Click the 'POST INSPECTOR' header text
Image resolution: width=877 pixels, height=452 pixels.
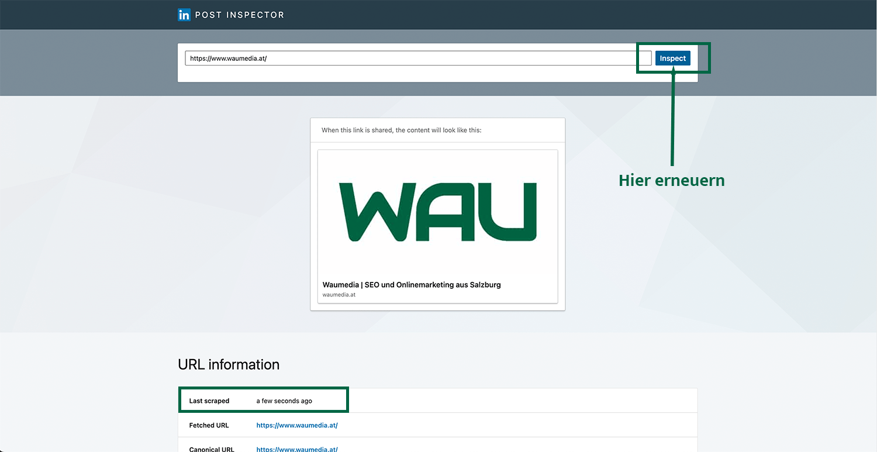point(239,15)
